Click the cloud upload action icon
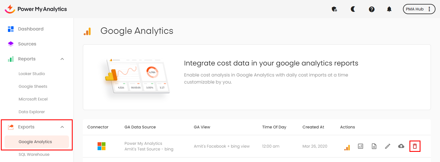440x162 pixels. click(401, 146)
